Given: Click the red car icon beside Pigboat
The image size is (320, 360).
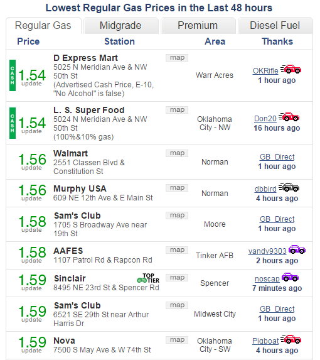Looking at the screenshot, I should pyautogui.click(x=291, y=339).
